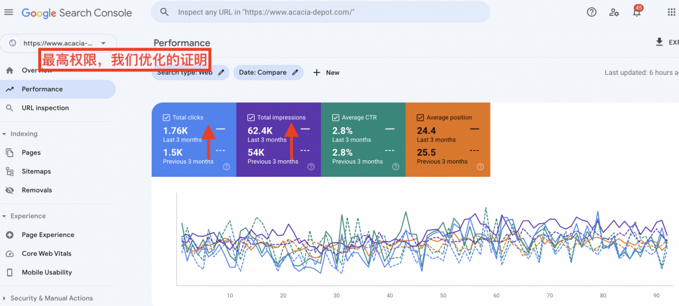679x306 pixels.
Task: Click the 62.4K impressions value
Action: click(260, 130)
